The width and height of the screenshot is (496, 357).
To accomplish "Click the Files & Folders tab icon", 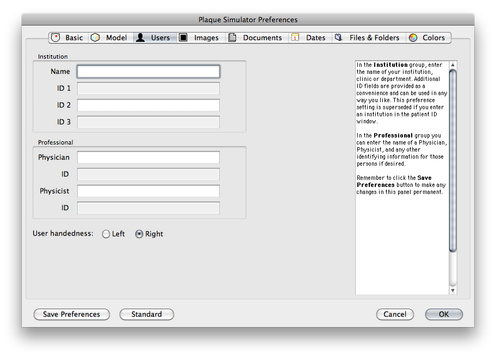I will (x=338, y=37).
